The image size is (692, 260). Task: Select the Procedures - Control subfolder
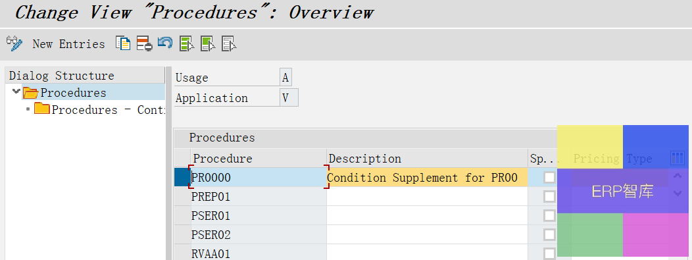point(99,109)
